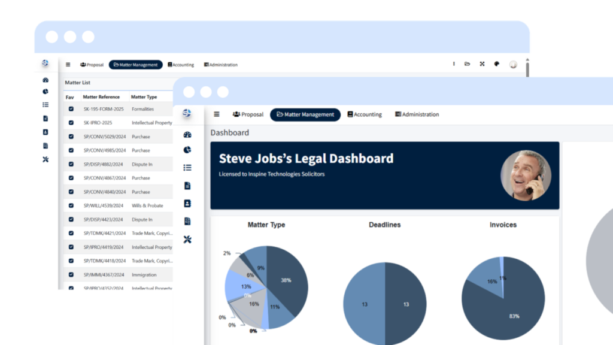Open the invoice document icon in front window sidebar

coord(187,221)
